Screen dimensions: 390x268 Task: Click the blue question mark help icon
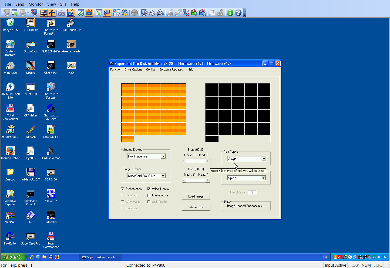tap(238, 13)
